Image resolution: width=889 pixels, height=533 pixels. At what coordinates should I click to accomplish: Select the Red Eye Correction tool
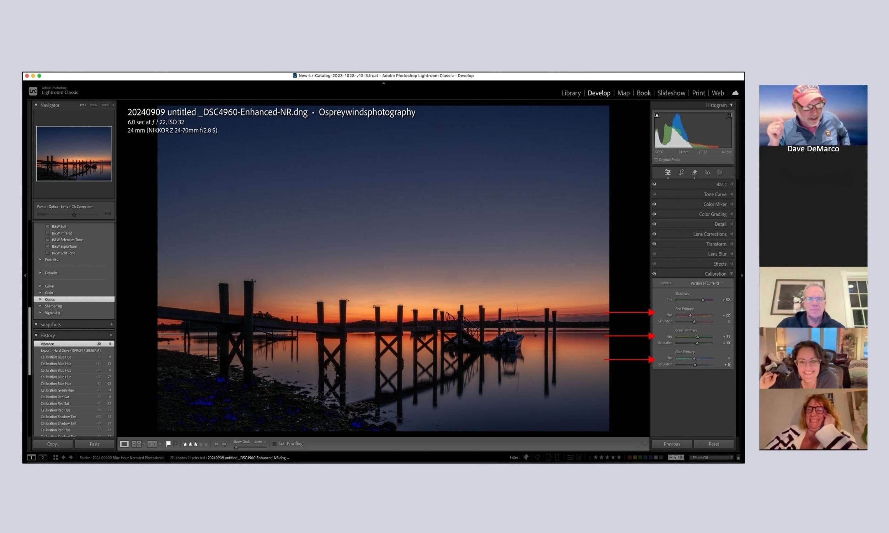tap(707, 172)
